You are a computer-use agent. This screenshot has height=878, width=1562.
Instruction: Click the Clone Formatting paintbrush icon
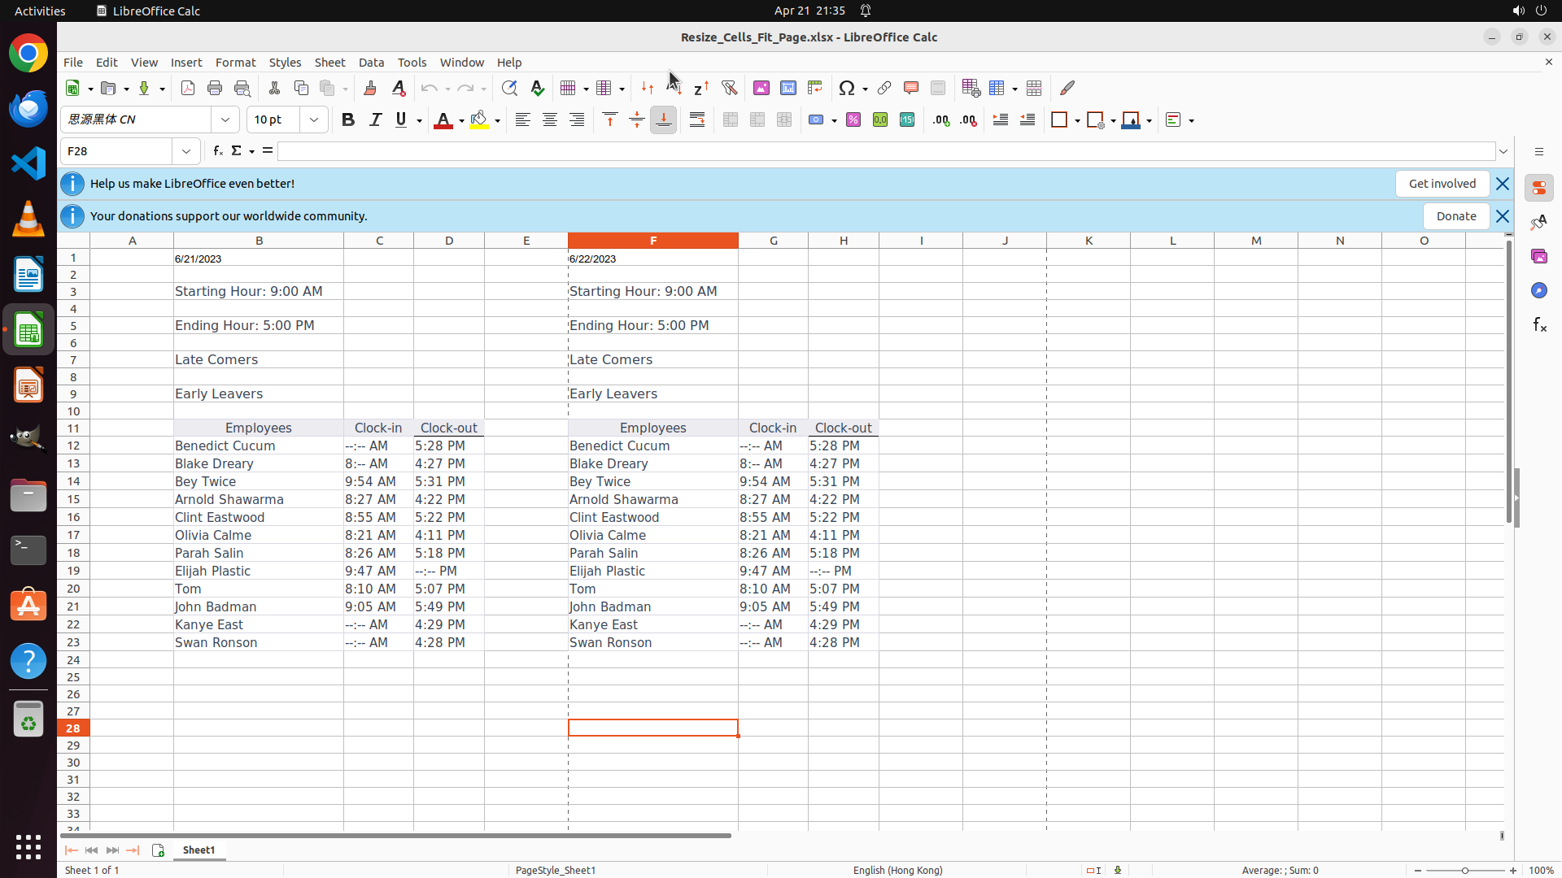tap(370, 88)
